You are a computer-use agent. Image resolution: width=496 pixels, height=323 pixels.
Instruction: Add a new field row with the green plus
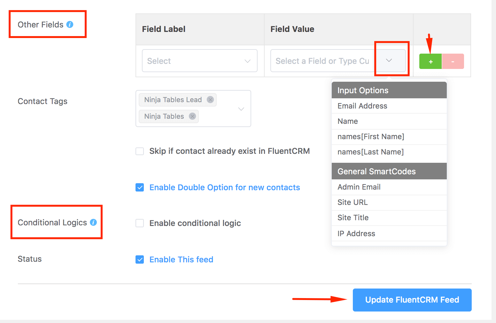(430, 61)
